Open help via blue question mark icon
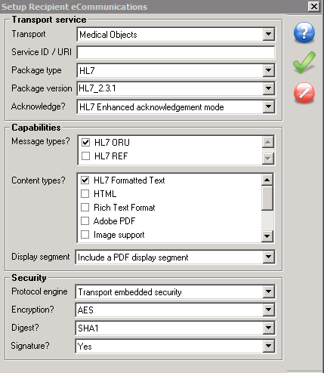The width and height of the screenshot is (324, 373). (x=304, y=32)
